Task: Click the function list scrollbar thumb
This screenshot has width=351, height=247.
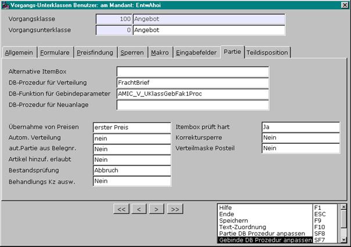Action: pos(343,219)
